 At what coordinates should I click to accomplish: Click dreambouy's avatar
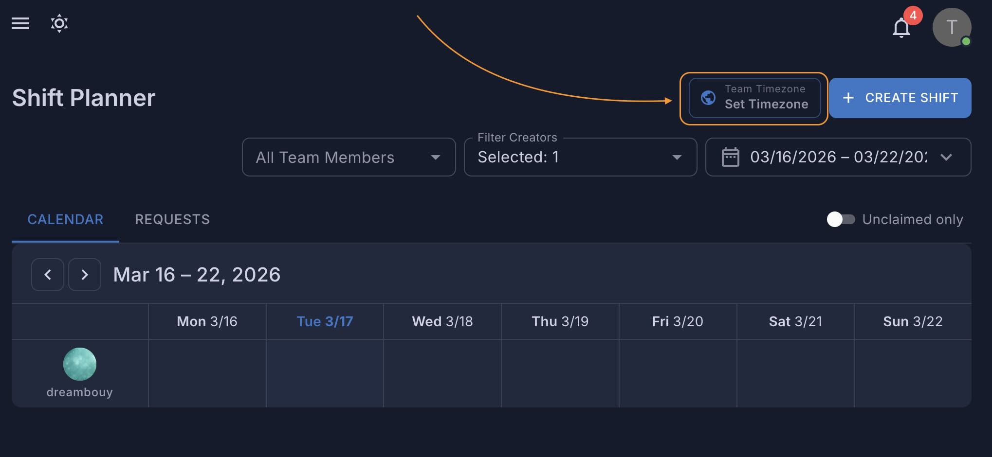(80, 364)
